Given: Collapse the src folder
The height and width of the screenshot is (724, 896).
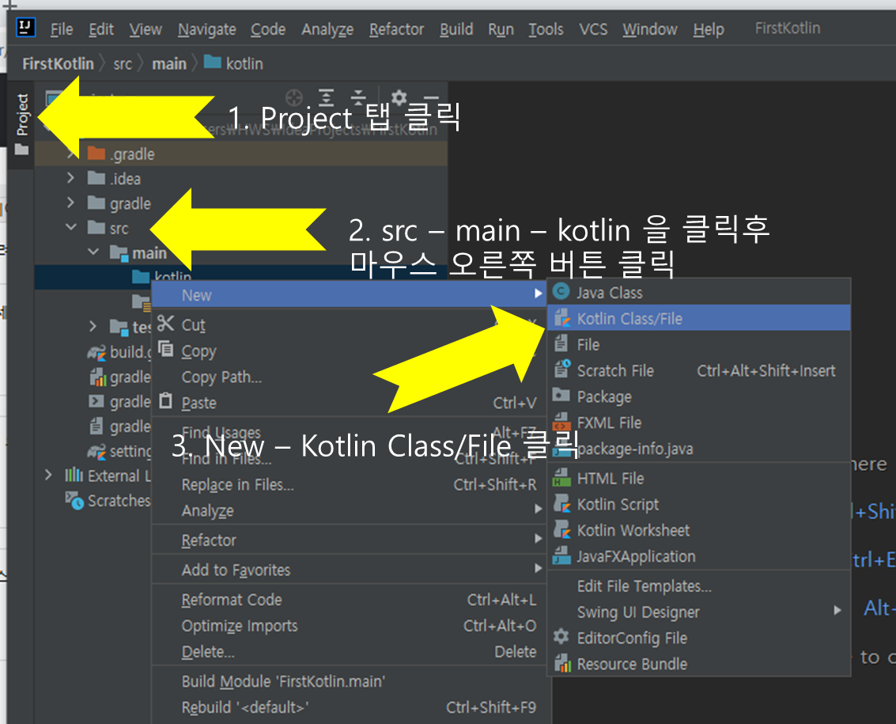Looking at the screenshot, I should pyautogui.click(x=70, y=228).
